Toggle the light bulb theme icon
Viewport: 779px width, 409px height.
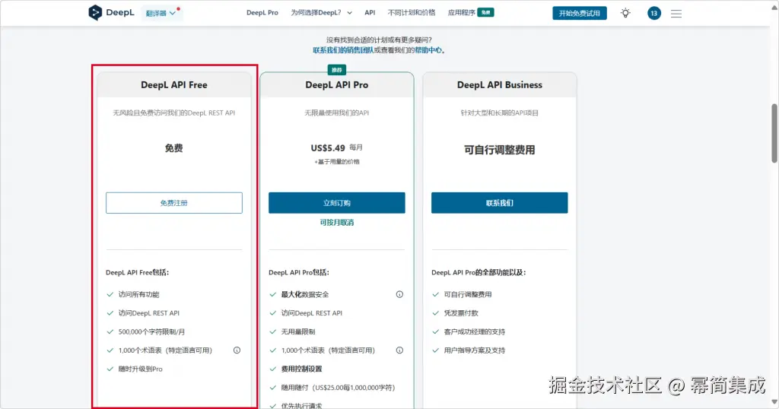pos(625,14)
